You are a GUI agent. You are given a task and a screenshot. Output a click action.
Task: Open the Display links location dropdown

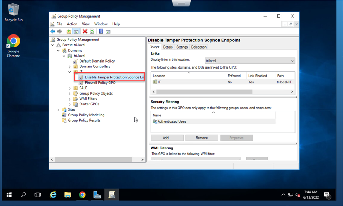coord(250,60)
